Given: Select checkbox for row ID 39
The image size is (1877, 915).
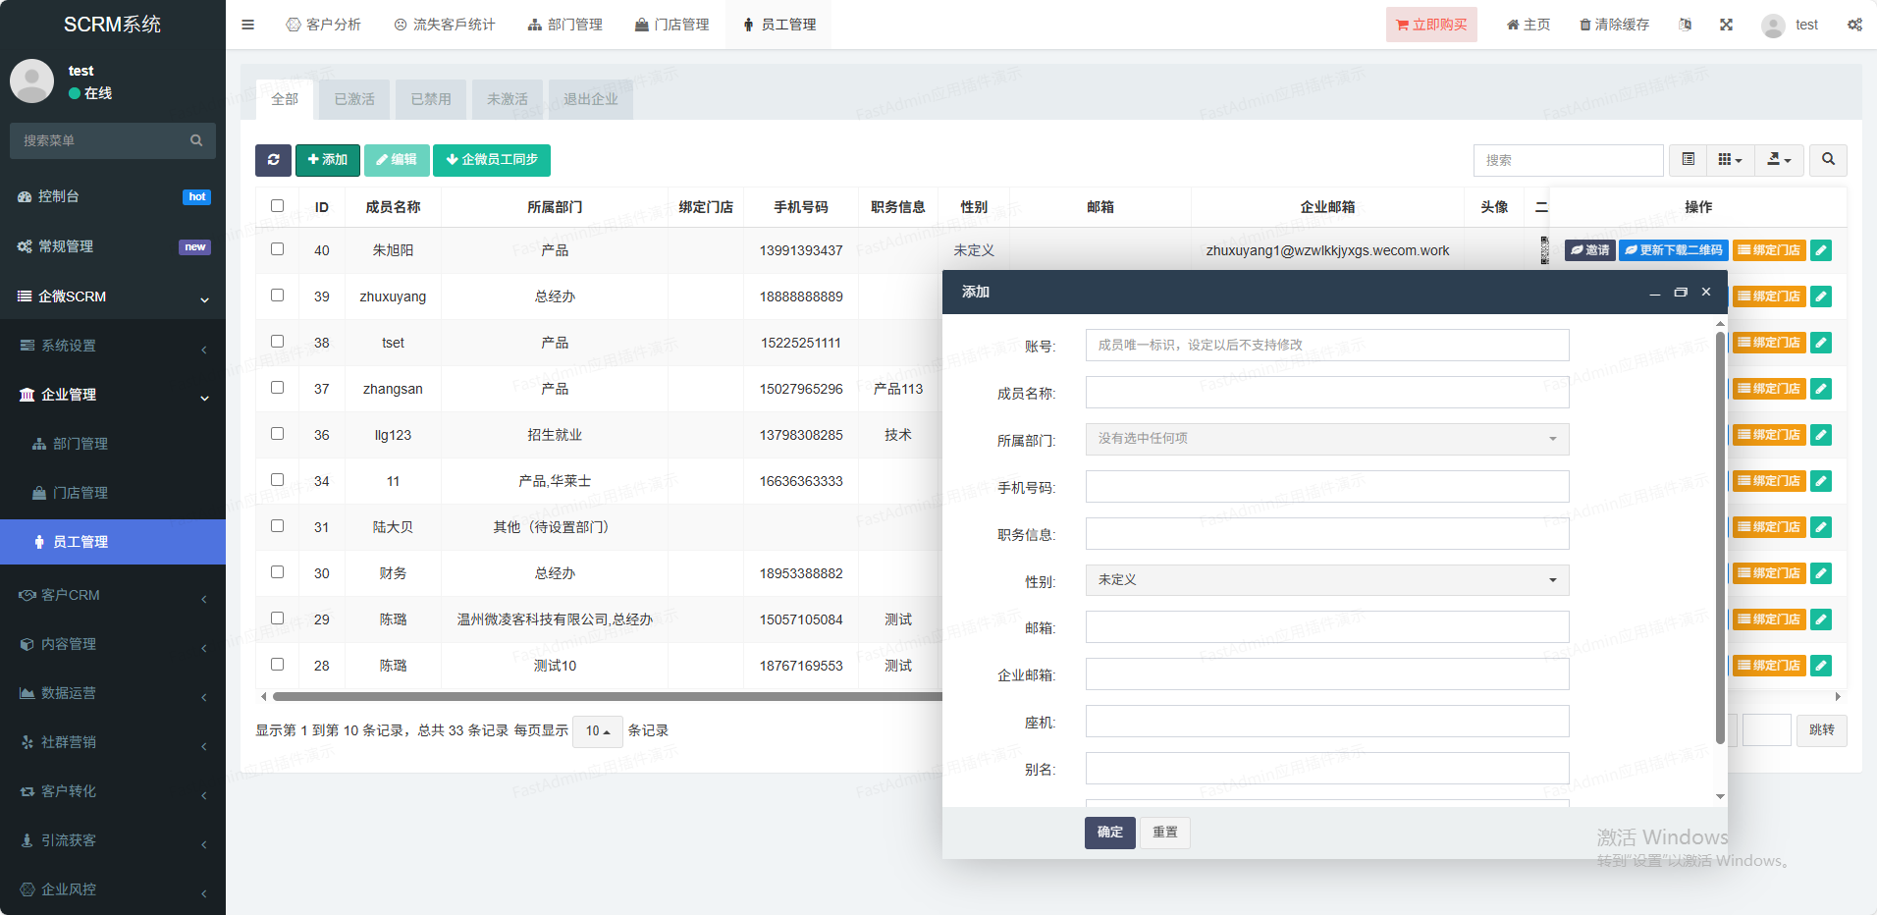Looking at the screenshot, I should tap(277, 296).
